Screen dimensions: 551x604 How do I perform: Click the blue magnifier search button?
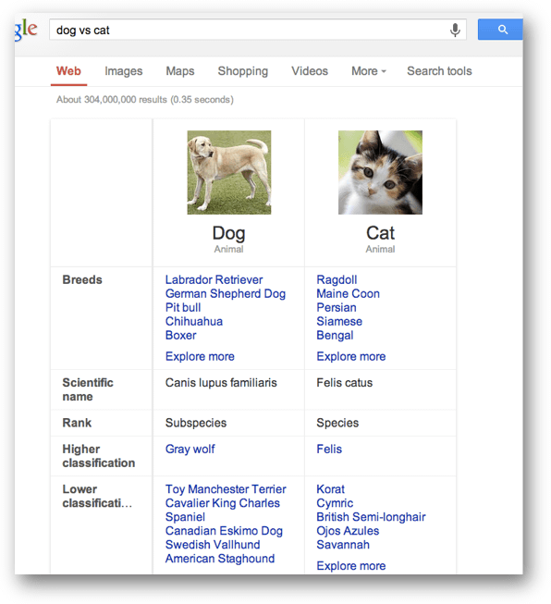[500, 30]
